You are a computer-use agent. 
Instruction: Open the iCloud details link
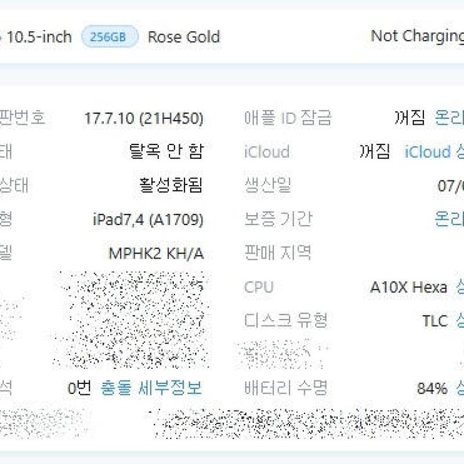[434, 152]
